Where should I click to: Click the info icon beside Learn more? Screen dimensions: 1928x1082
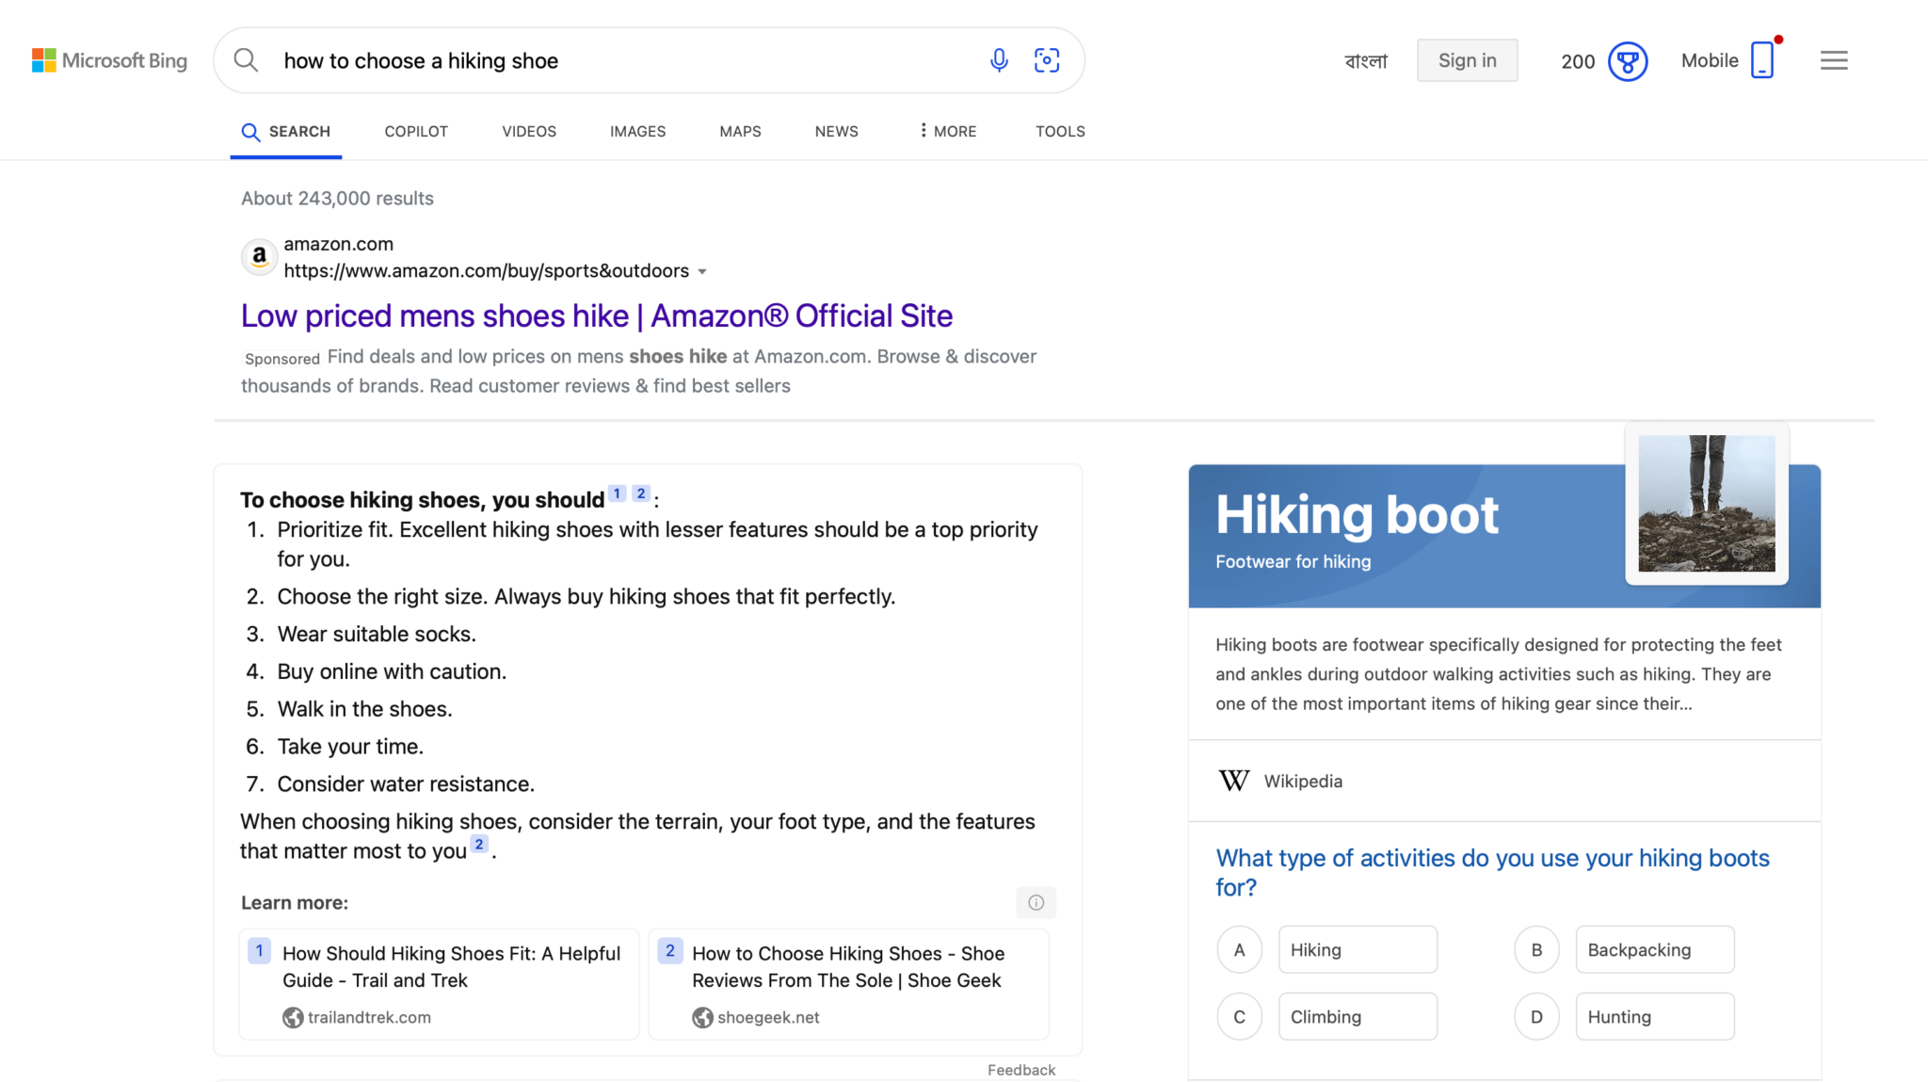point(1036,902)
